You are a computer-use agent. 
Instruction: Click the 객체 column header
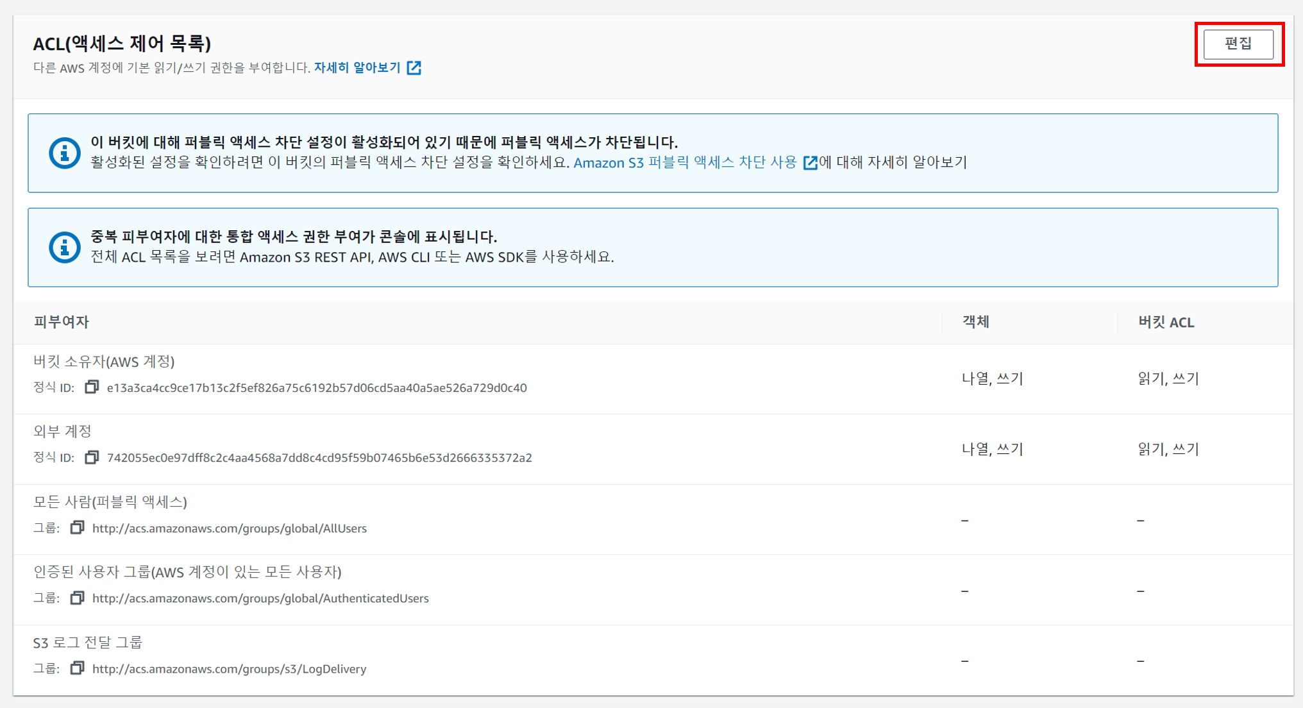[975, 322]
